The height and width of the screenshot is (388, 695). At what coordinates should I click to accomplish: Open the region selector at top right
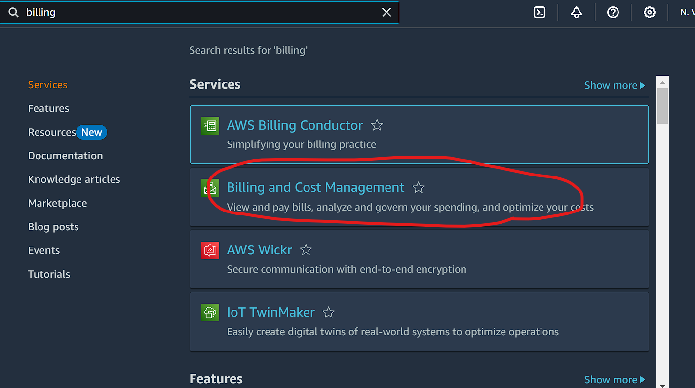687,12
